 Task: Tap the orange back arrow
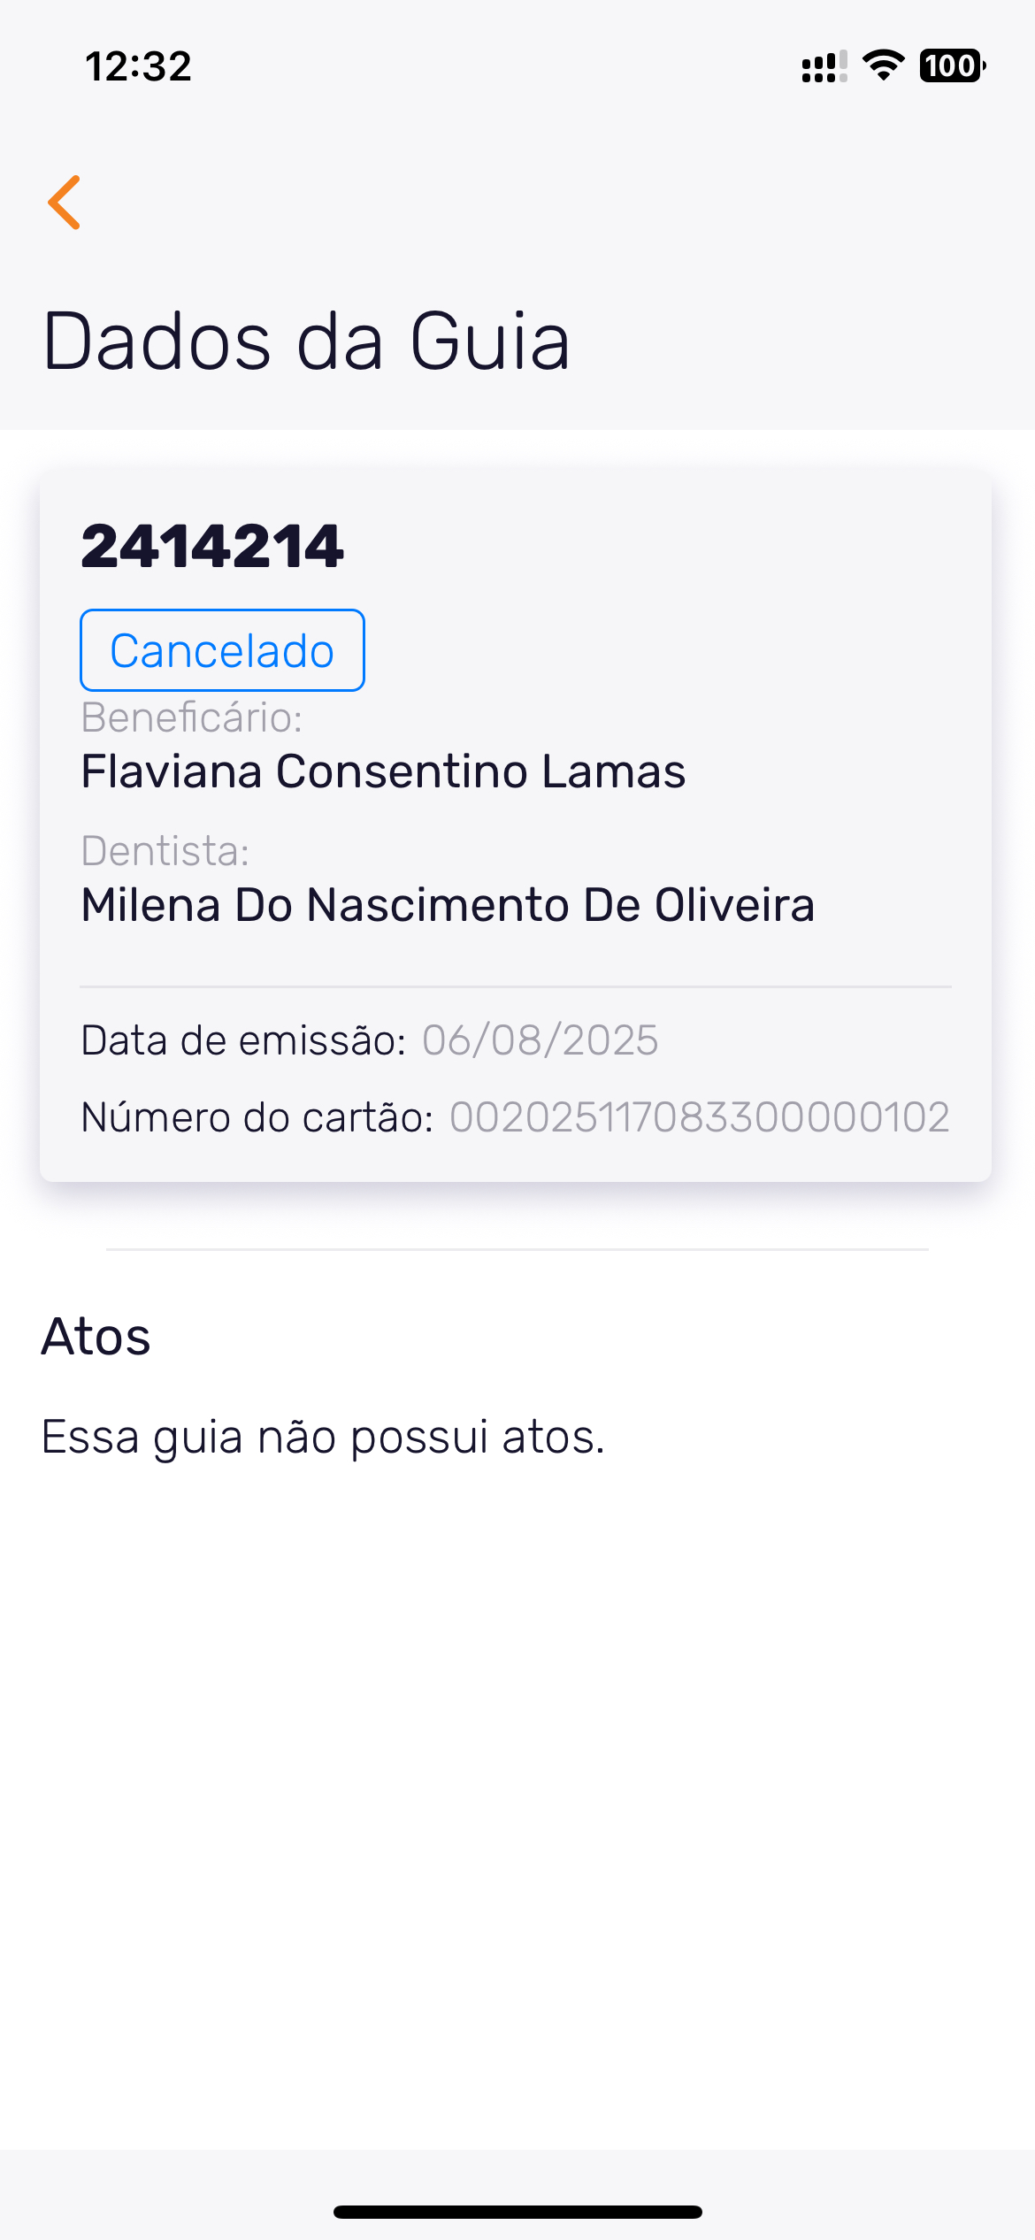point(65,203)
